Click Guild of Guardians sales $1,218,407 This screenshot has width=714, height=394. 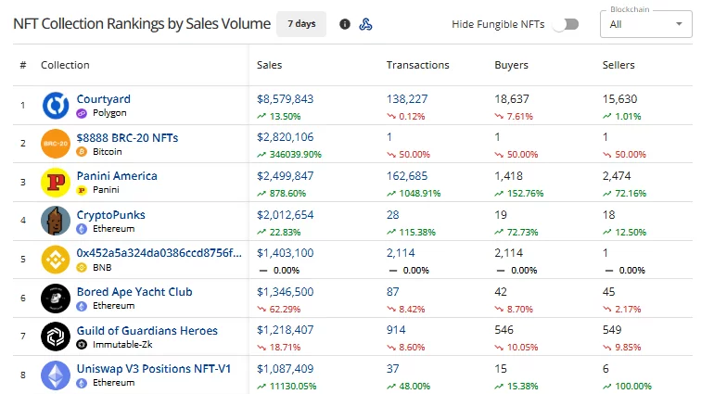click(285, 330)
